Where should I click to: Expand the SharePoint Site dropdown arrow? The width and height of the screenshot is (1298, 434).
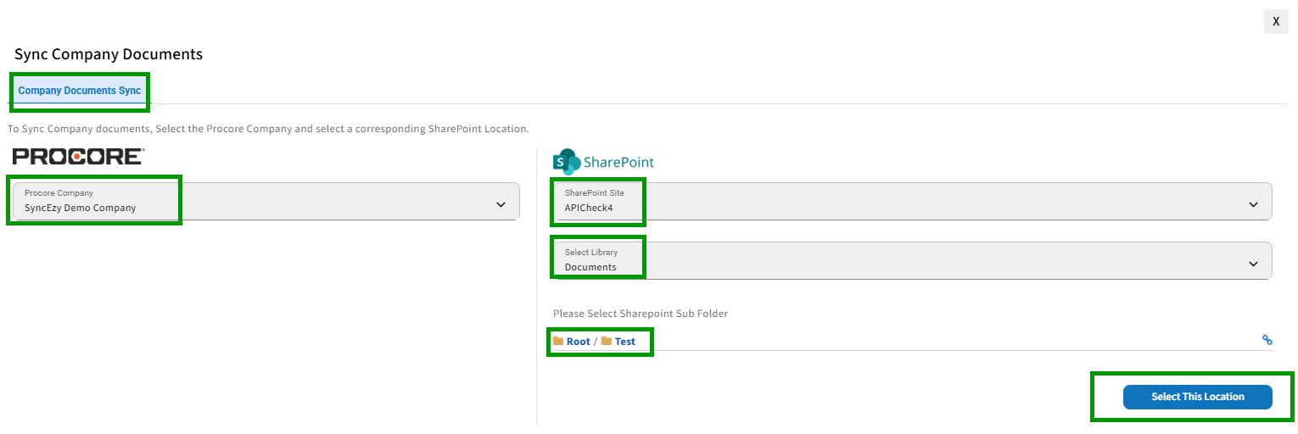pos(1253,204)
